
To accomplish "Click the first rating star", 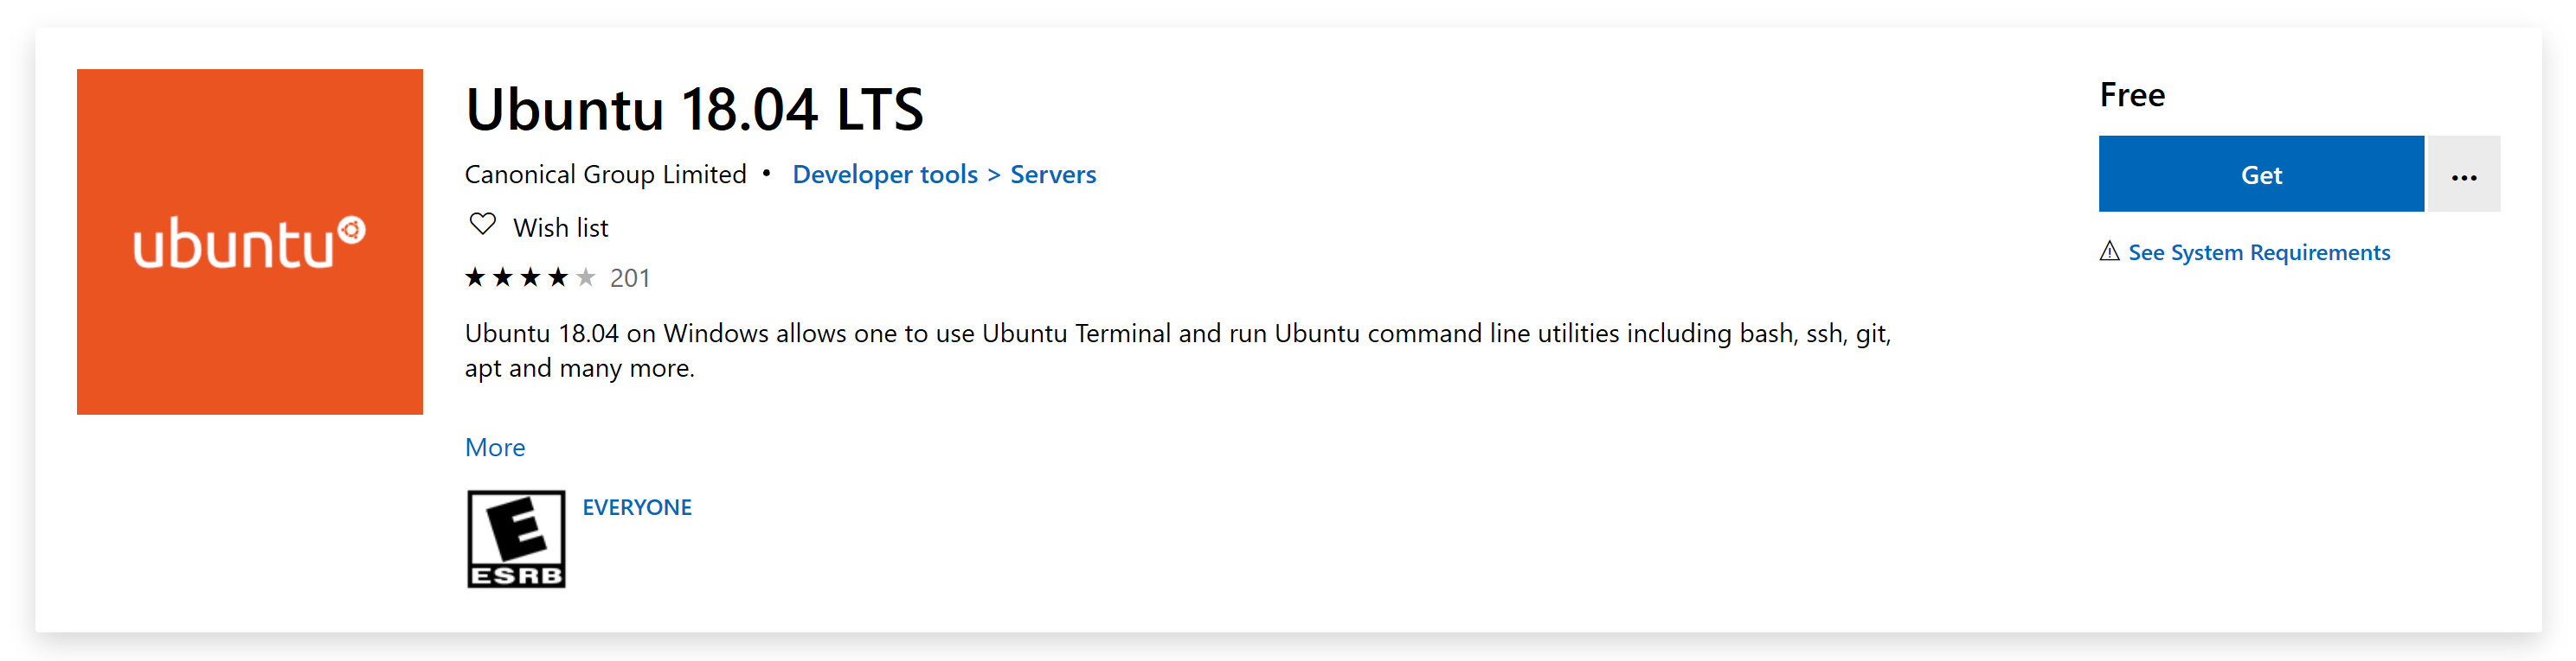I will coord(478,276).
